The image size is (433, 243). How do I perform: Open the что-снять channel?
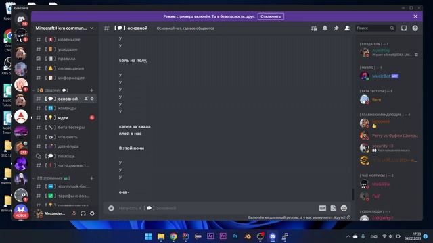tap(65, 137)
